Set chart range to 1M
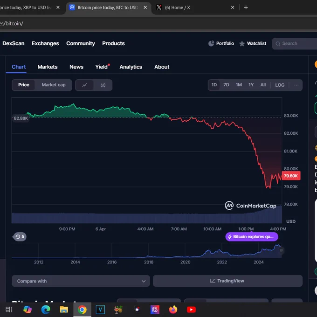The height and width of the screenshot is (317, 317). [x=239, y=85]
